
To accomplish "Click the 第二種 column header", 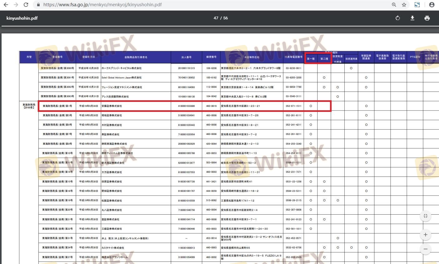I will tap(324, 59).
